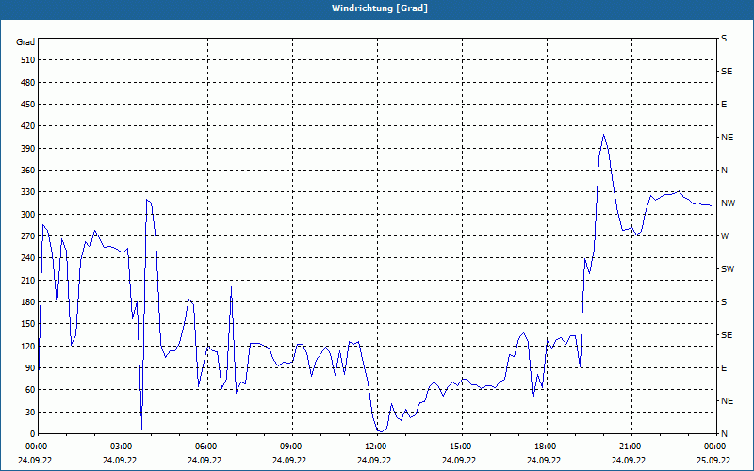Click the 180 tick label on the left axis
This screenshot has height=471, width=754.
coord(27,301)
